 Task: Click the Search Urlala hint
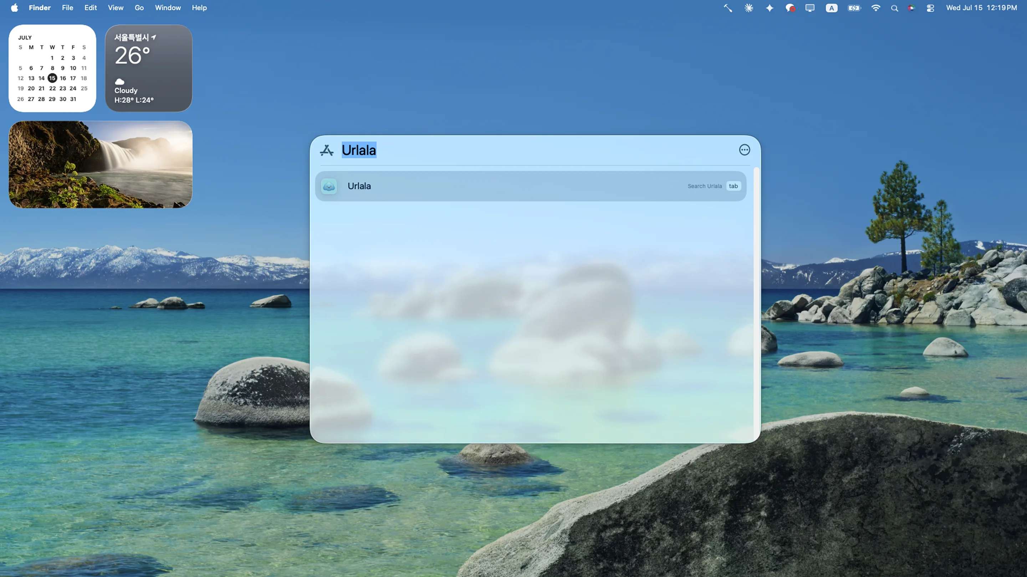tap(705, 186)
